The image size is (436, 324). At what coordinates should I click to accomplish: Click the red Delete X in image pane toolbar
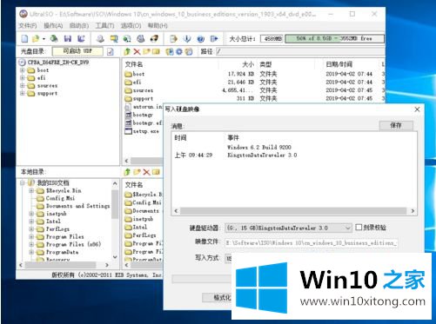point(137,51)
